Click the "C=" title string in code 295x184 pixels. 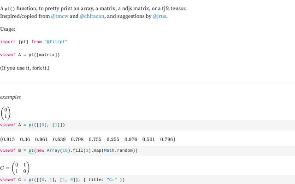(112, 180)
